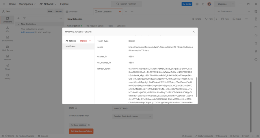Open the comments panel icon

256,27
